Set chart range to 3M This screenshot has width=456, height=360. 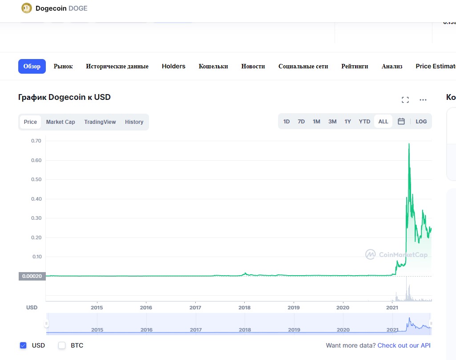tap(332, 122)
